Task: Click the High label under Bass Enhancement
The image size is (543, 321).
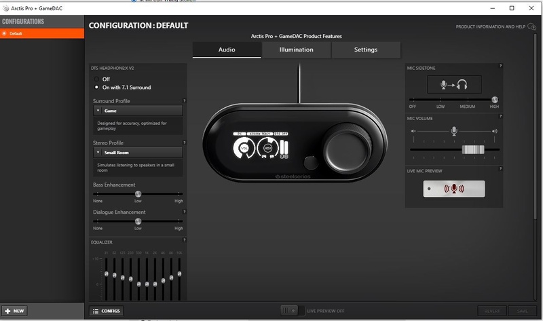Action: point(179,201)
